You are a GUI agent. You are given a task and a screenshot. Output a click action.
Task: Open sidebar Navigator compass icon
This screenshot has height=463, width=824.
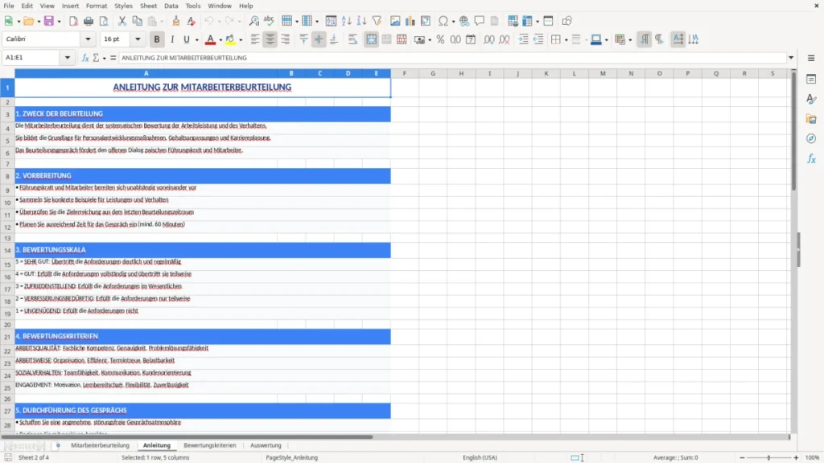coord(811,138)
